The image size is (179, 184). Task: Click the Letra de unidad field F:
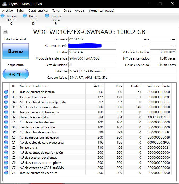92,65
